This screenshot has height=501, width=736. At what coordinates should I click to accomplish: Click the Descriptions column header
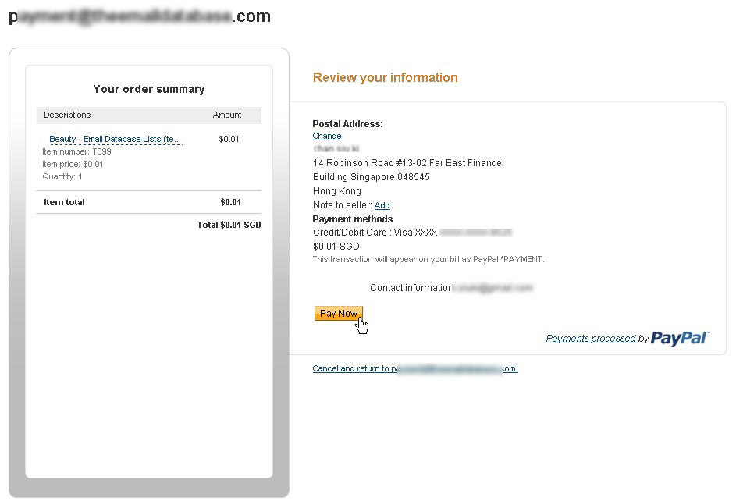tap(67, 115)
